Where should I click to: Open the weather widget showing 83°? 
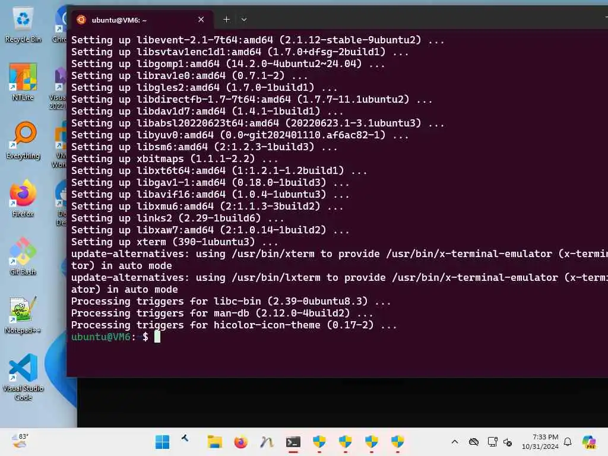(x=20, y=441)
